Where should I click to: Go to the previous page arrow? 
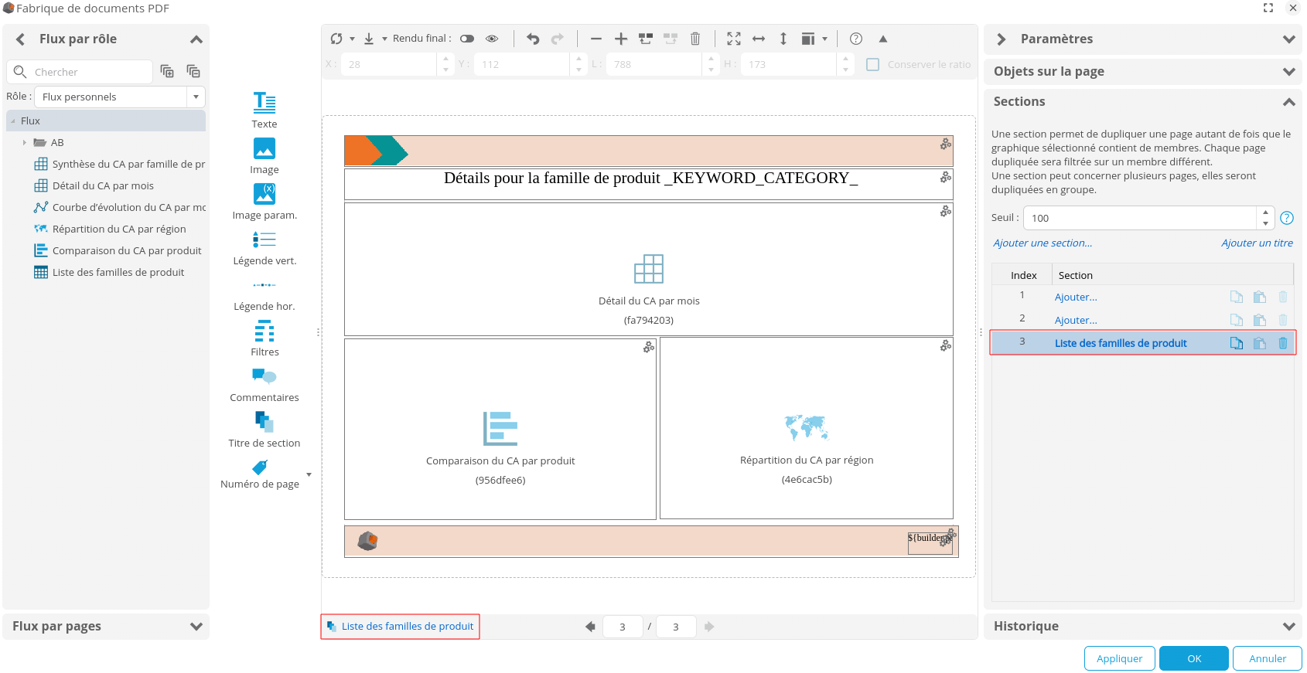tap(590, 627)
